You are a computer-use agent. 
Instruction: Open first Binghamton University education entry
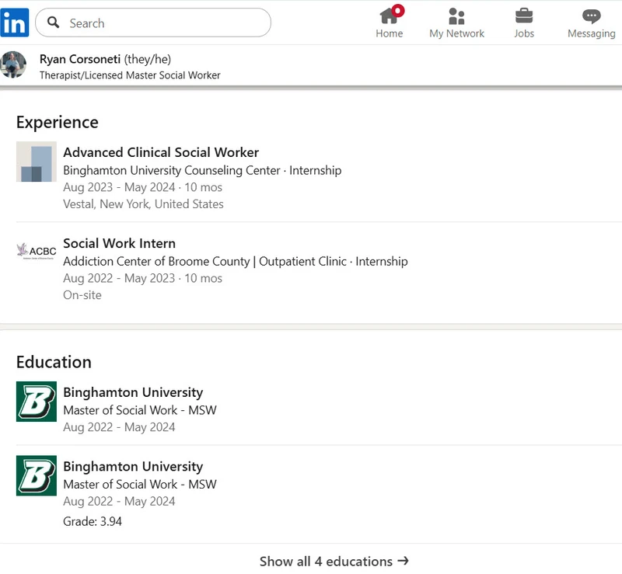tap(133, 392)
